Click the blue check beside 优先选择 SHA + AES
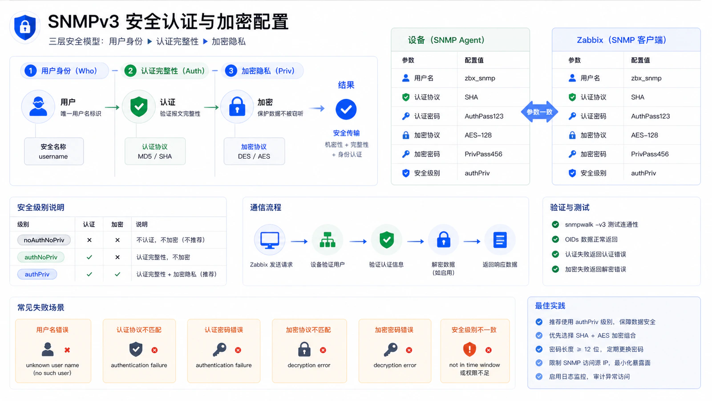 pyautogui.click(x=539, y=336)
